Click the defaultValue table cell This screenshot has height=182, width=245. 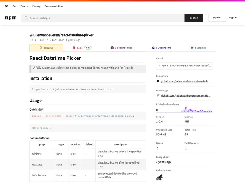pos(42,175)
